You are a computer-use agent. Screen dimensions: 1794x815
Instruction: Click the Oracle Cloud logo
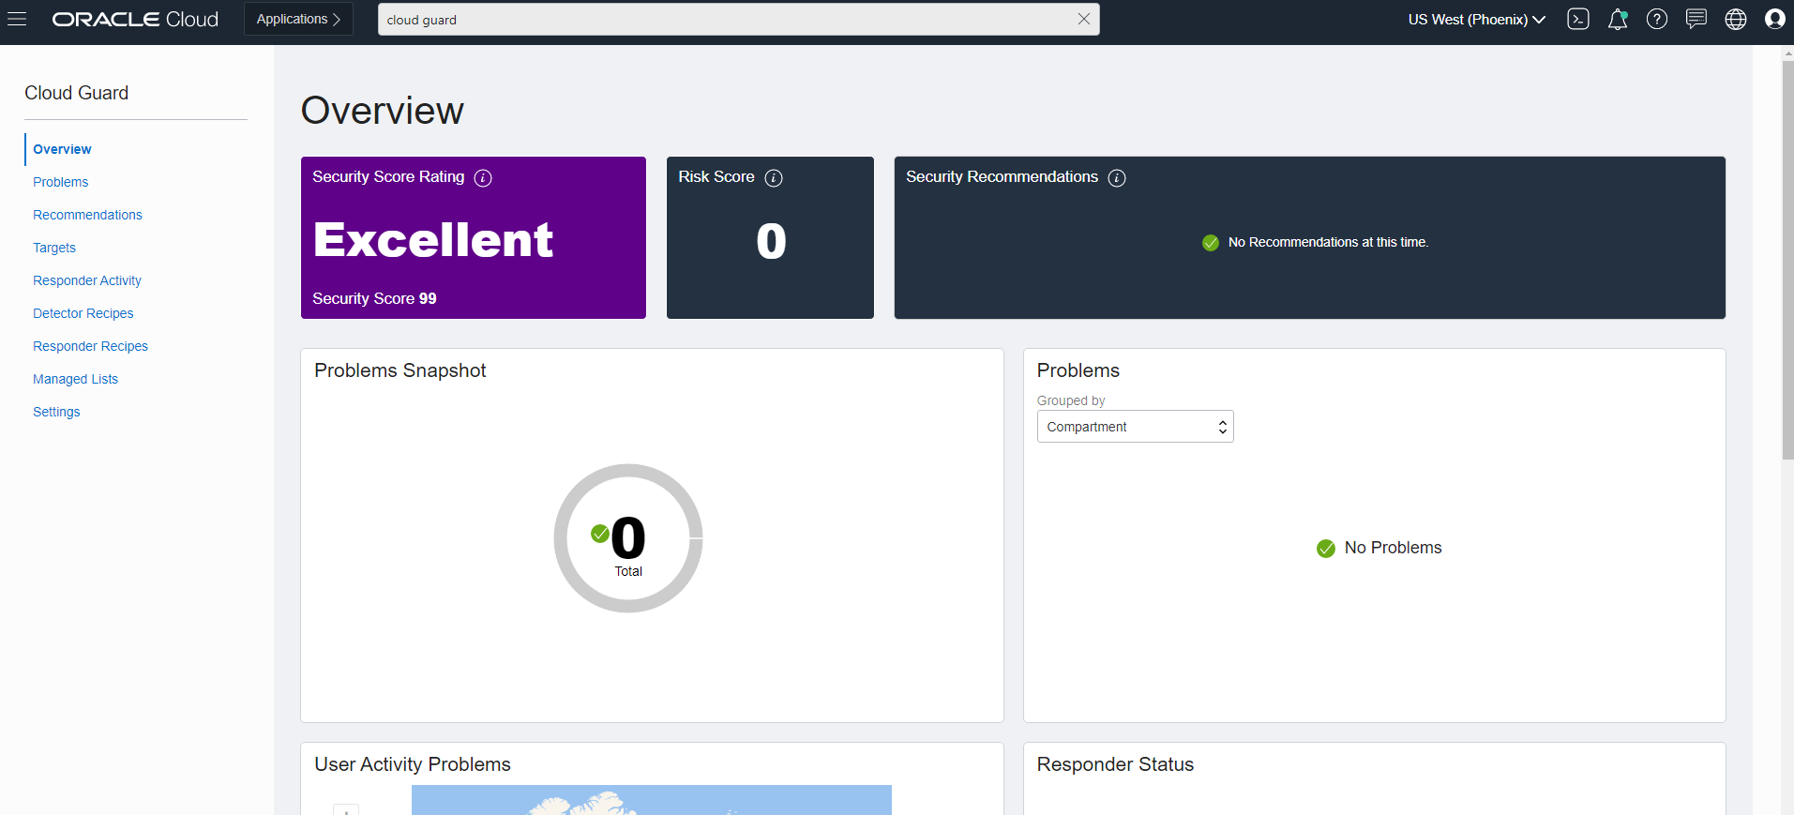[x=135, y=19]
